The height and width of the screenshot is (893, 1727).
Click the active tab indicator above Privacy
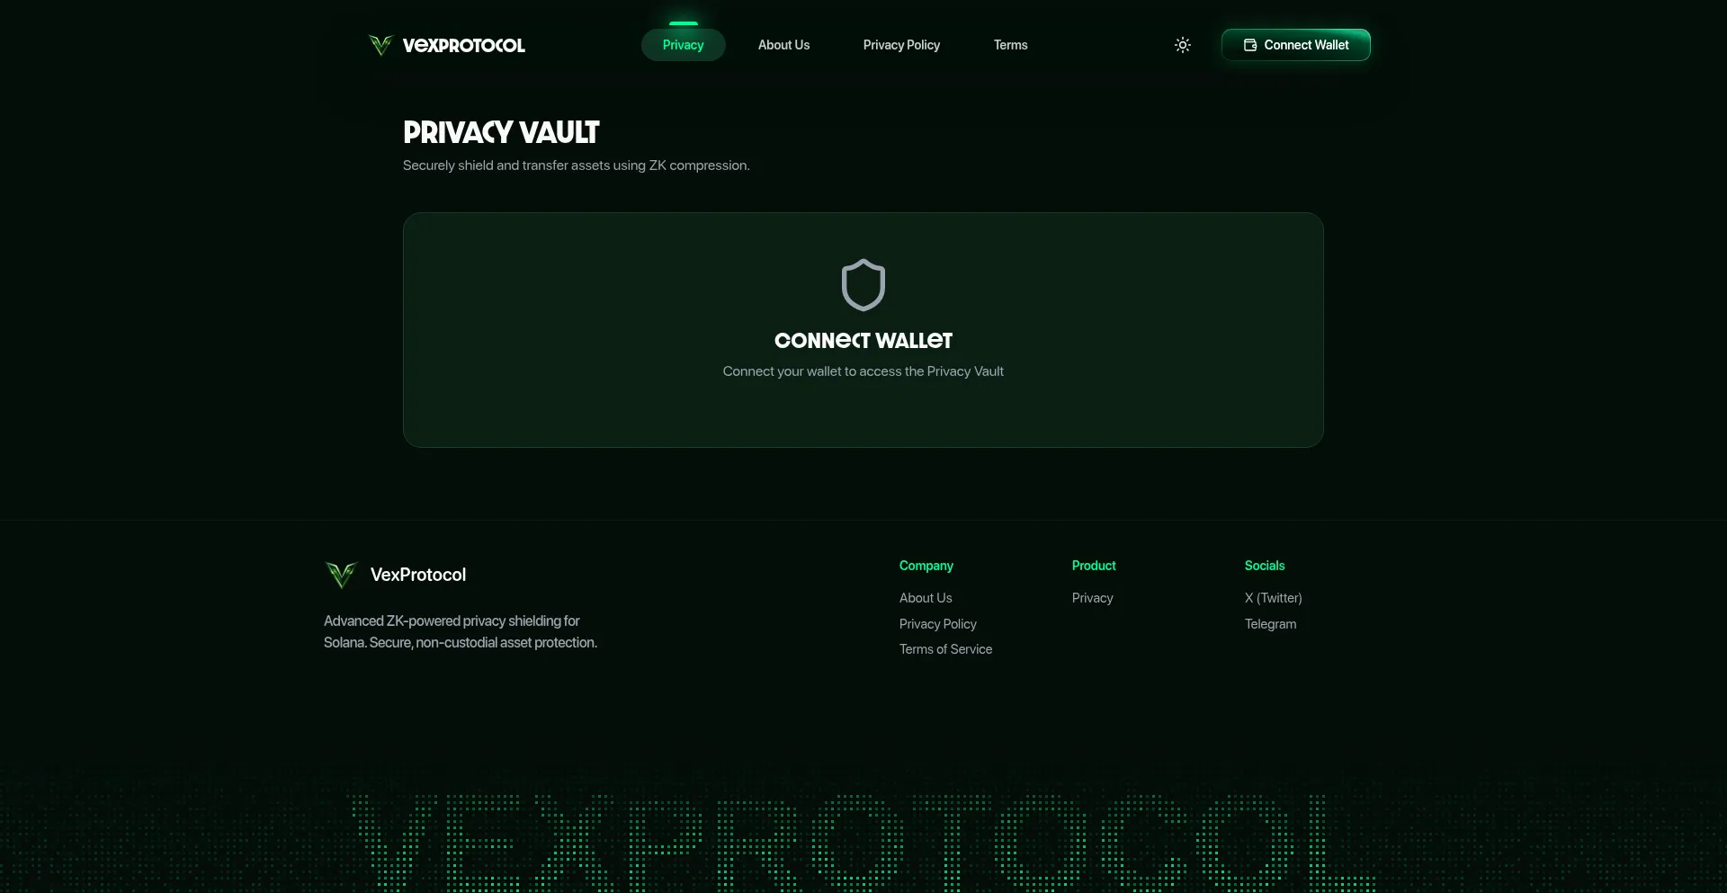point(684,22)
